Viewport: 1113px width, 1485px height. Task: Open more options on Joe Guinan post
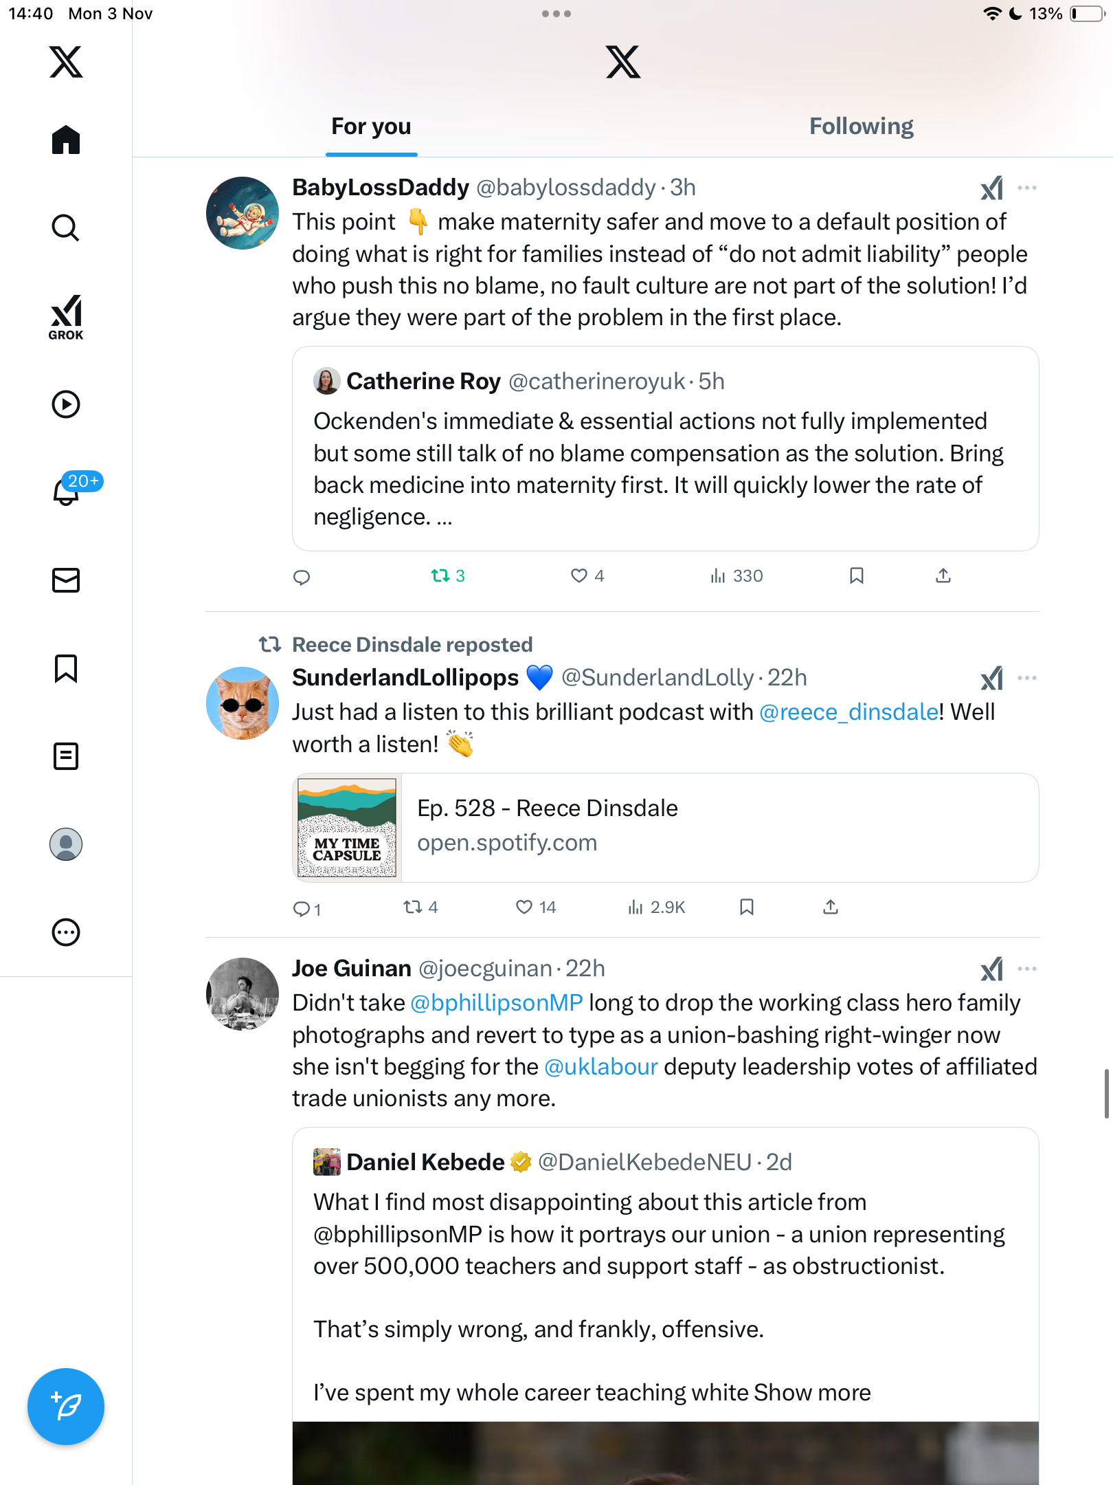click(1027, 969)
